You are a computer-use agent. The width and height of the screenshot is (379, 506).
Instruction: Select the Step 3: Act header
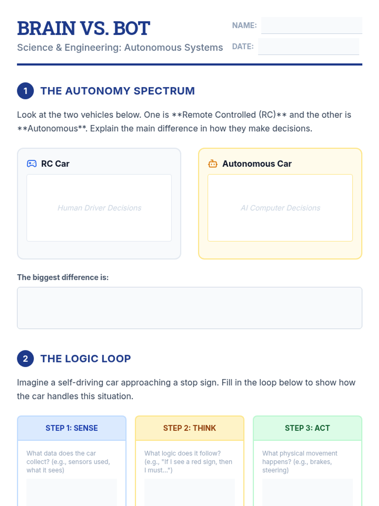click(x=307, y=428)
